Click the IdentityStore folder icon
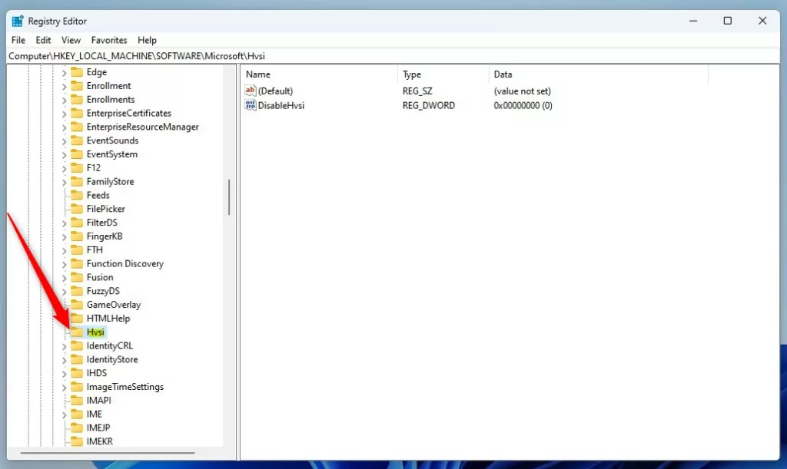Screen dimensions: 787x469 coord(77,359)
